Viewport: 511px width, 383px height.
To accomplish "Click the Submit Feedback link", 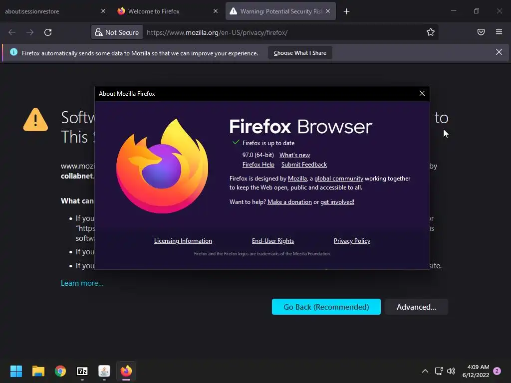I will pos(304,165).
